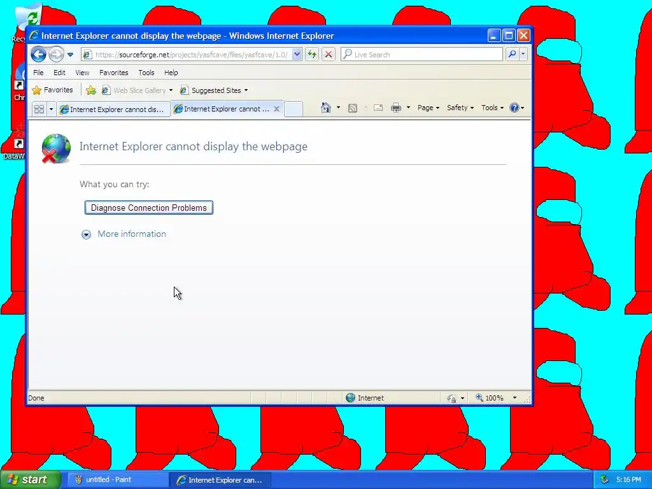Switch to first Internet Explorer cannot display tab
The image size is (652, 489).
coord(113,110)
